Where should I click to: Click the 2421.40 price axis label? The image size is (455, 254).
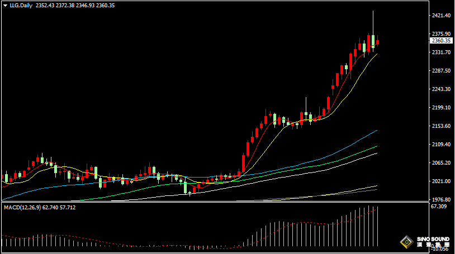[441, 16]
